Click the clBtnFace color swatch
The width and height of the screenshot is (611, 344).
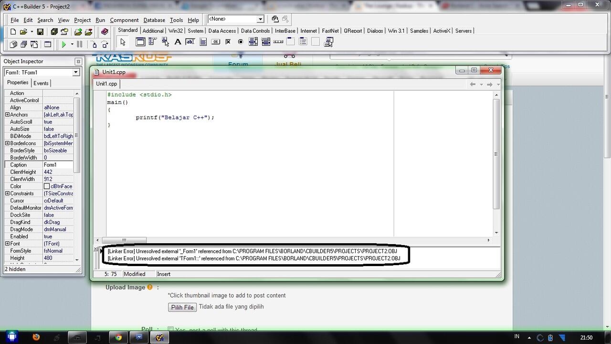[47, 186]
